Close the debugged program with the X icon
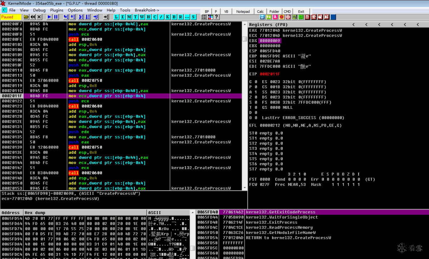This screenshot has width=429, height=259. click(x=39, y=17)
